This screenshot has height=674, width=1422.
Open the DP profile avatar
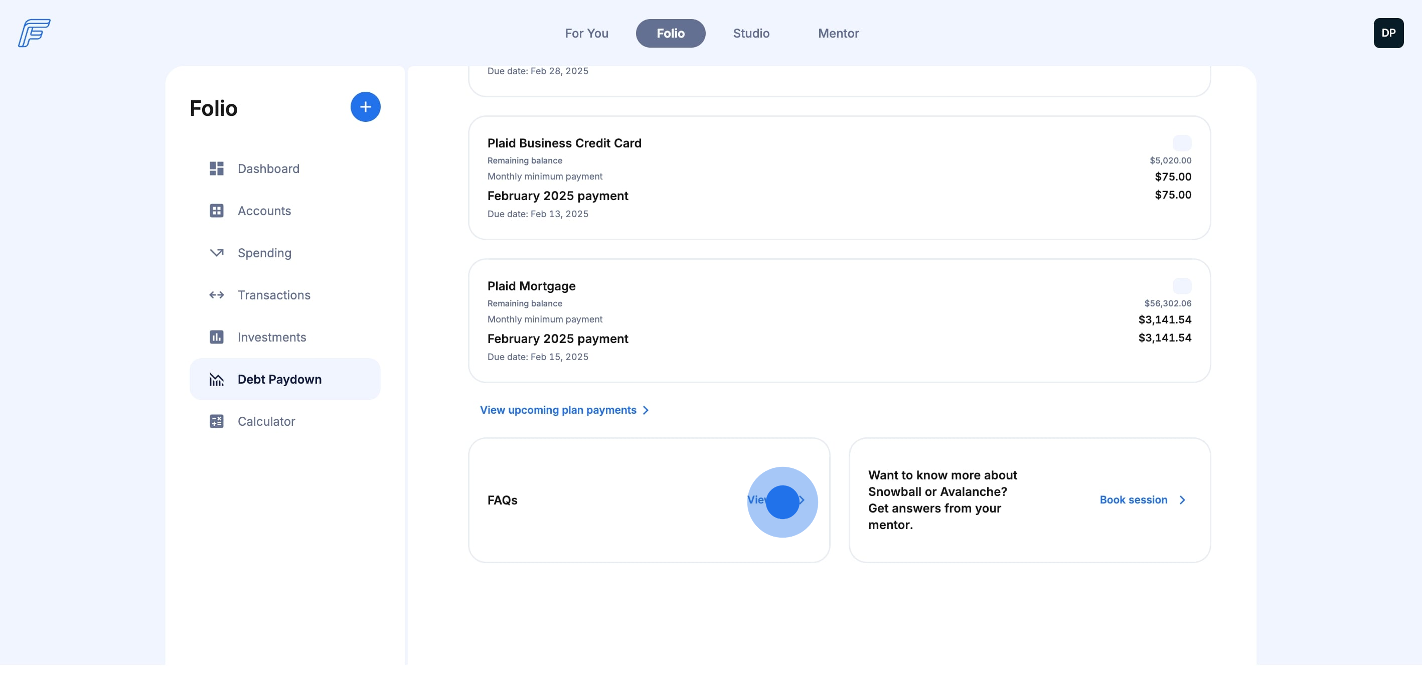[x=1388, y=33]
